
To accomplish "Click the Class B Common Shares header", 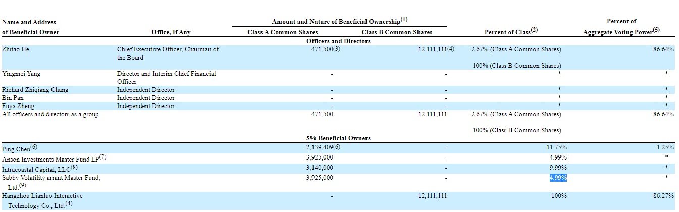I will tap(397, 32).
